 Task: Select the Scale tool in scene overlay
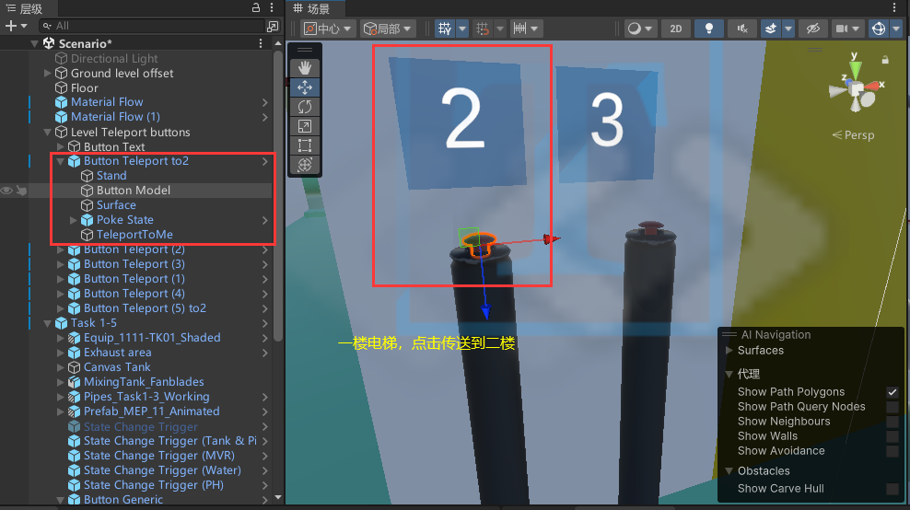(305, 126)
